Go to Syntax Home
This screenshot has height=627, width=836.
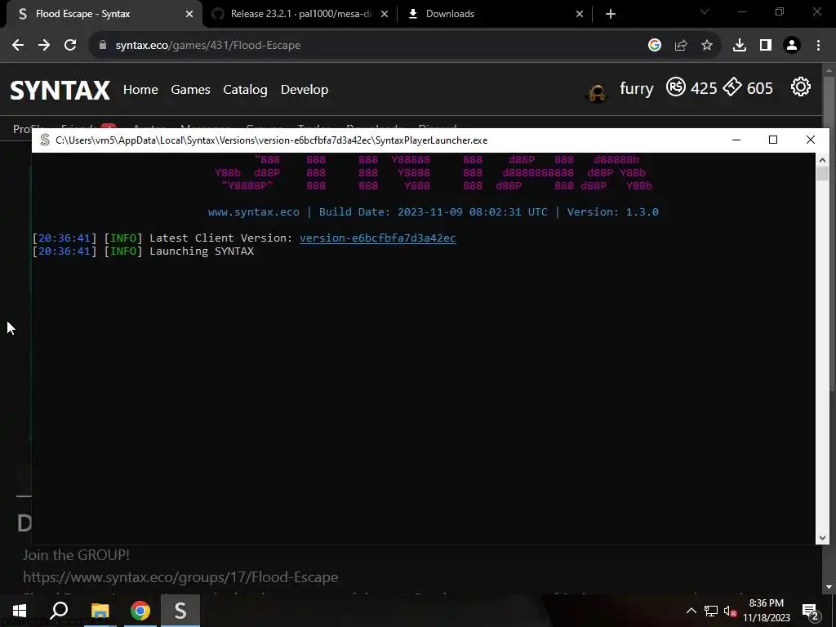click(x=140, y=90)
